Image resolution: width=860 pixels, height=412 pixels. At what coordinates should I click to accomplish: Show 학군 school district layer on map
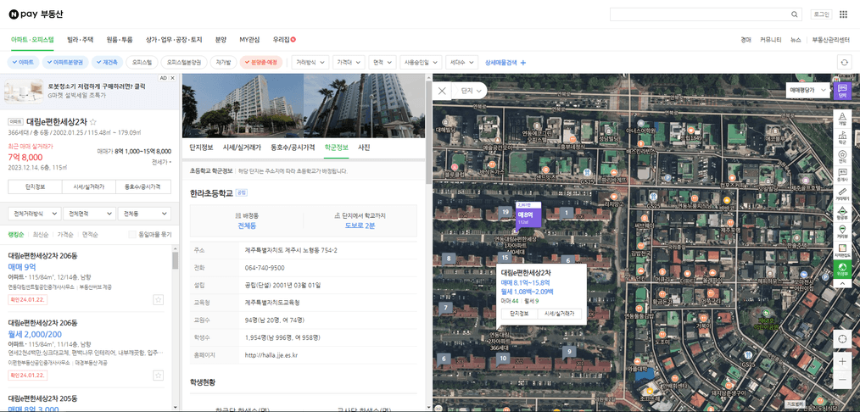(842, 137)
